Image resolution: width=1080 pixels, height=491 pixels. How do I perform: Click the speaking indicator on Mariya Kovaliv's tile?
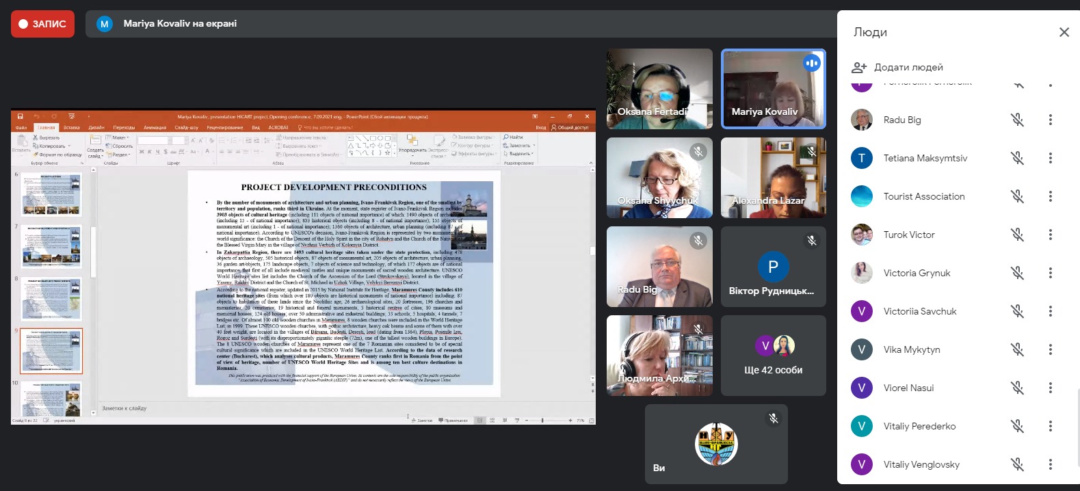[811, 63]
